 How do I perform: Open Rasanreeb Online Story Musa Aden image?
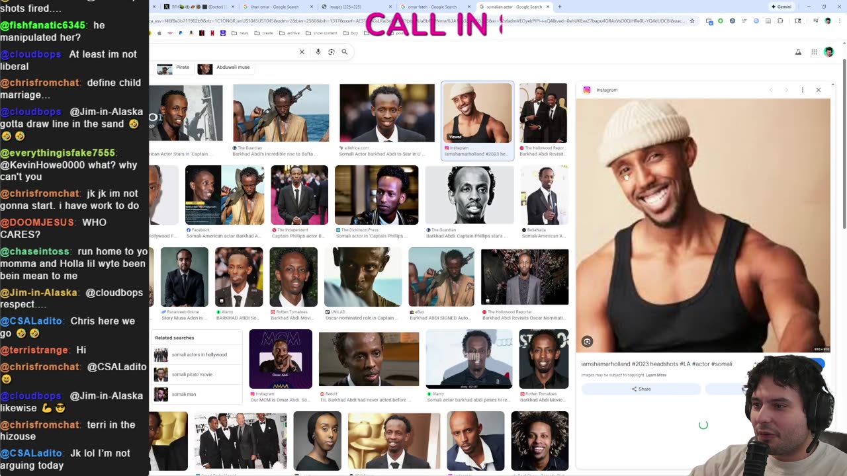coord(185,277)
